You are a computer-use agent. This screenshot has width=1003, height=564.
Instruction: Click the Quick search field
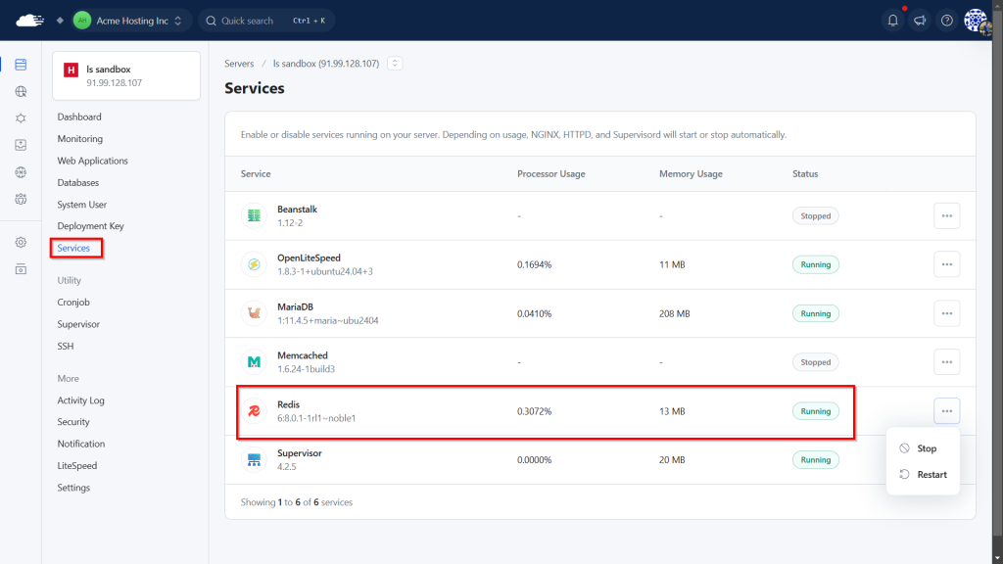265,21
